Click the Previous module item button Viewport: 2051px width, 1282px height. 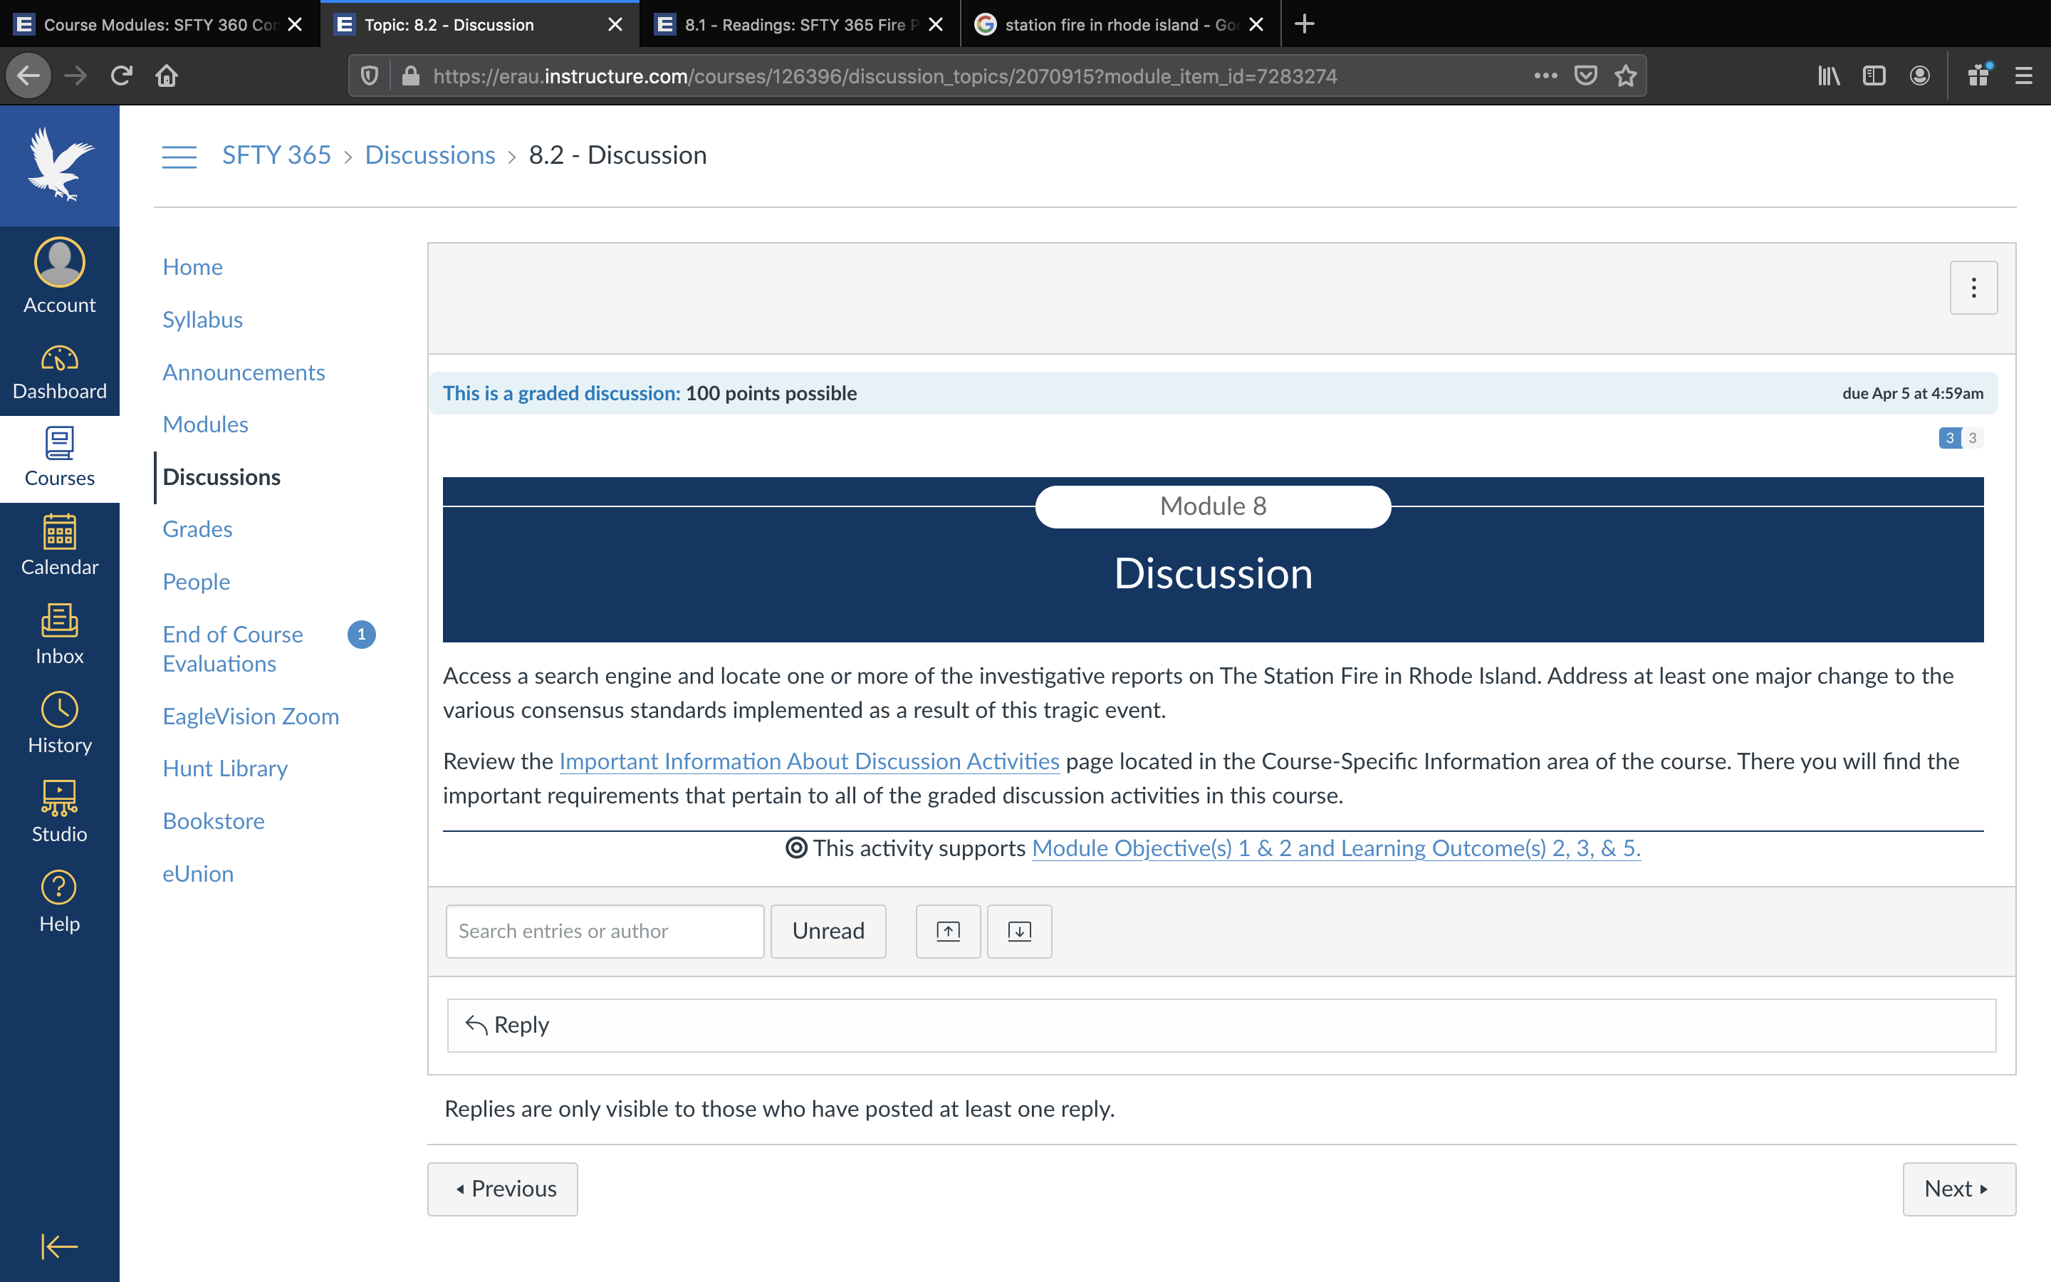[503, 1189]
